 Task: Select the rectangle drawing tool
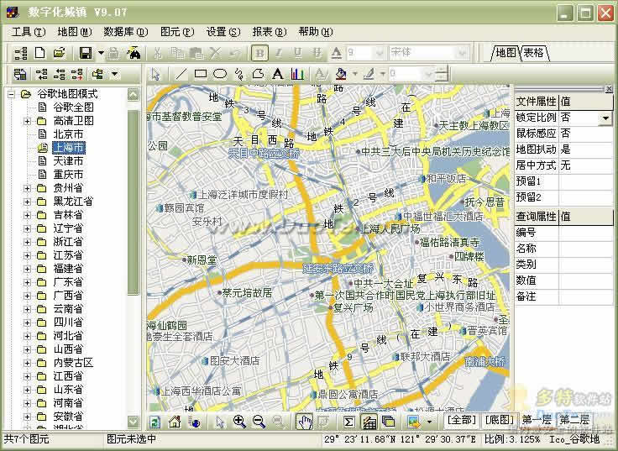pos(201,74)
